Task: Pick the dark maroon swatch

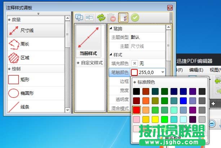Action: click(136, 101)
